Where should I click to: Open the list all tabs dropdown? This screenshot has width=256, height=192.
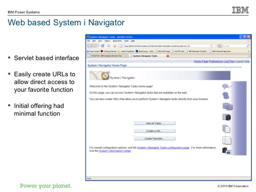249,56
